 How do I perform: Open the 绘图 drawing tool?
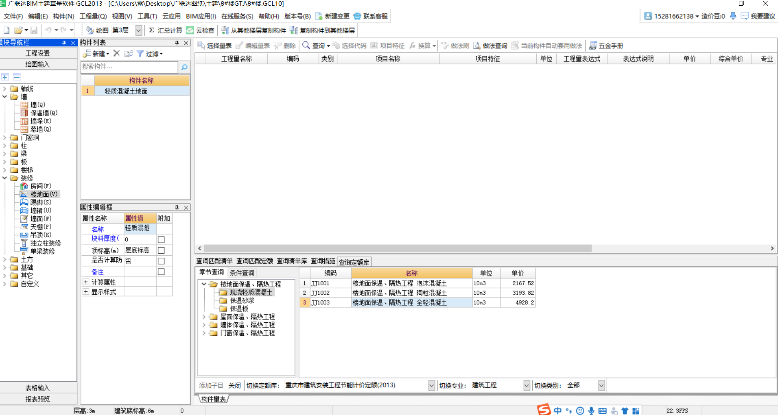pos(97,30)
